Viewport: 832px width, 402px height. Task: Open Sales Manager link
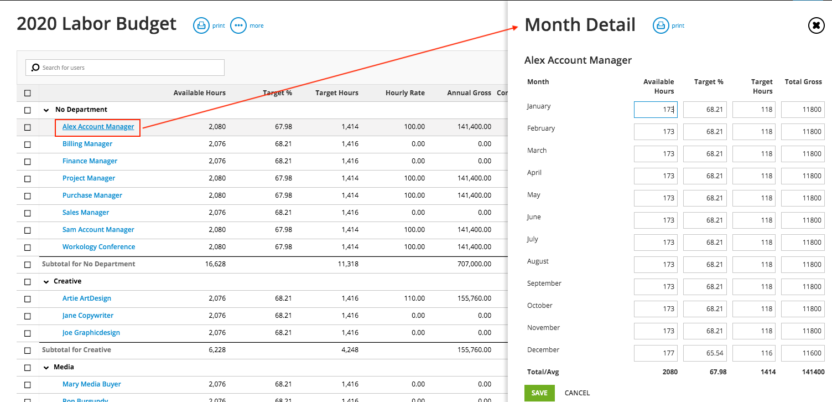(x=86, y=213)
